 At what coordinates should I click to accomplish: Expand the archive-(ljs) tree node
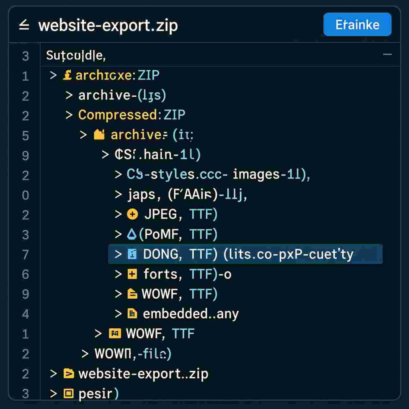[x=69, y=95]
